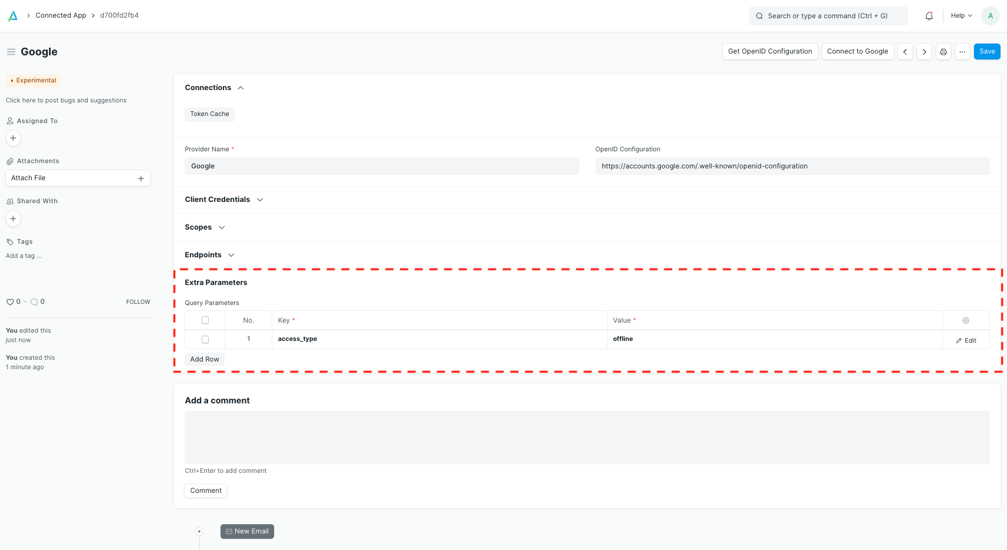The height and width of the screenshot is (550, 1007).
Task: Go to previous document arrow
Action: click(x=905, y=52)
